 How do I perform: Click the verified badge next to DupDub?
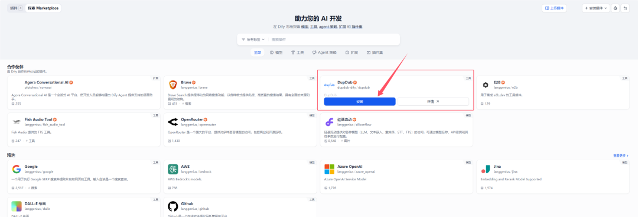click(355, 82)
